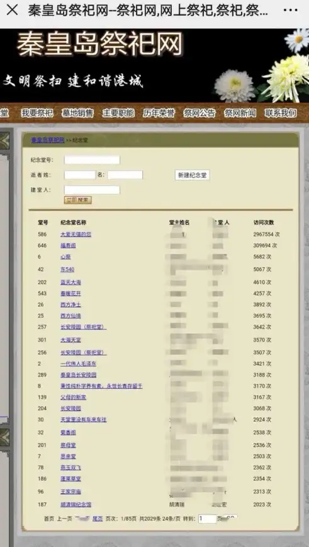
Task: Click the 访问次数 column header
Action: coord(264,222)
